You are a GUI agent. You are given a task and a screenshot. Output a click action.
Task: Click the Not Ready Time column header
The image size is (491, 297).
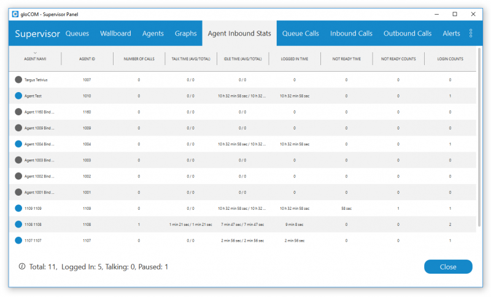(346, 59)
